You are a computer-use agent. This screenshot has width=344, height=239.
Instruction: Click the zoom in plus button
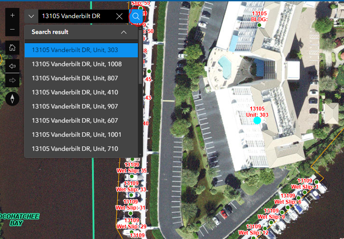click(x=12, y=15)
